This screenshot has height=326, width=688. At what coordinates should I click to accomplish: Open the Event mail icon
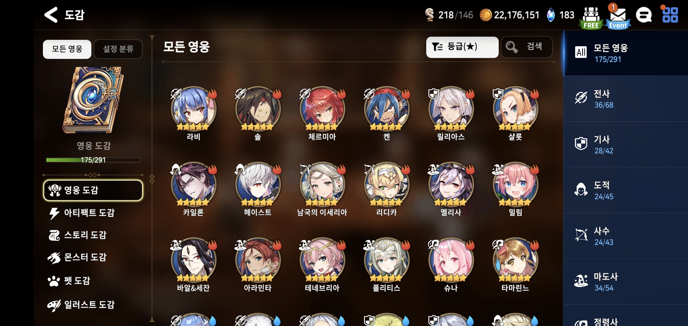(617, 17)
